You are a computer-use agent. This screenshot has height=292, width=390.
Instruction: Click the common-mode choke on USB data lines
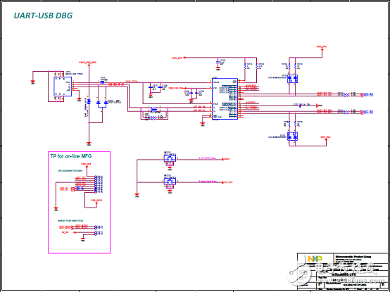154,109
